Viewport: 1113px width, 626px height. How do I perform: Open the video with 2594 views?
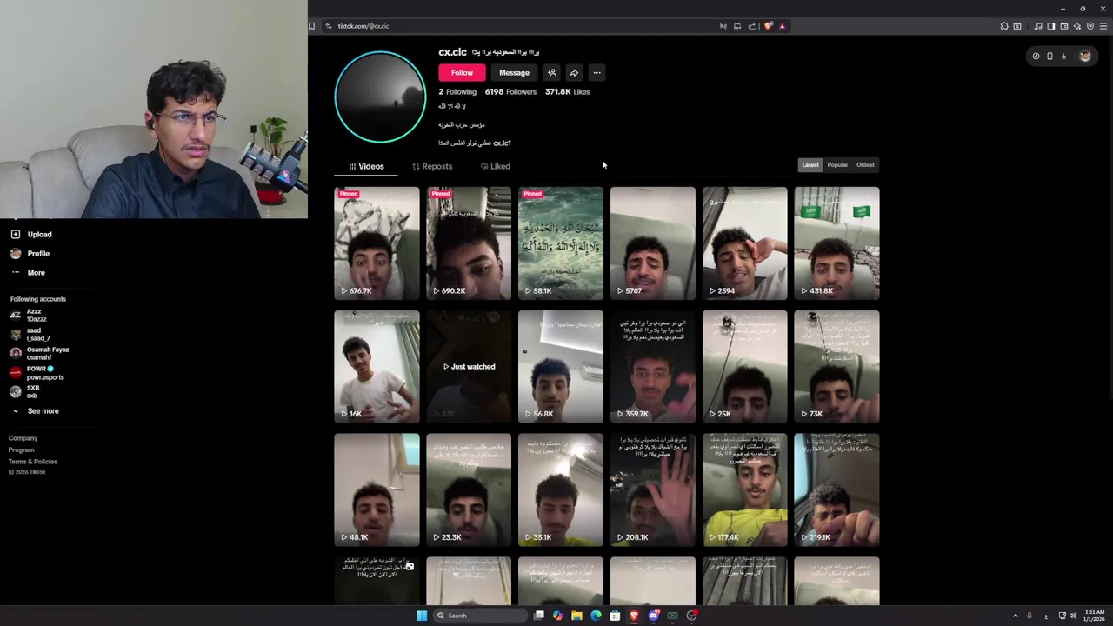[x=745, y=243]
